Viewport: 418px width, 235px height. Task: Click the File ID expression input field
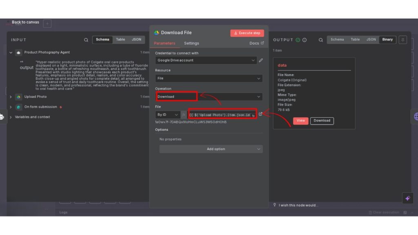[220, 115]
